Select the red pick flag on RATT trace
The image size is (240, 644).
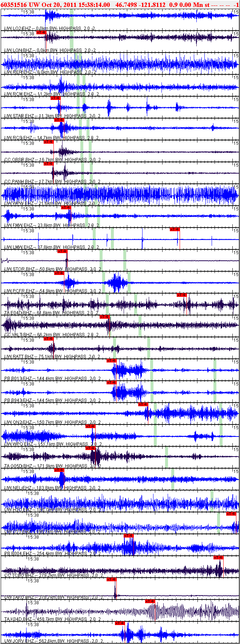coord(48,339)
